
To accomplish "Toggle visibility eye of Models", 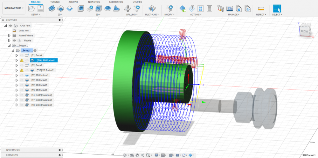I will click(x=14, y=41).
